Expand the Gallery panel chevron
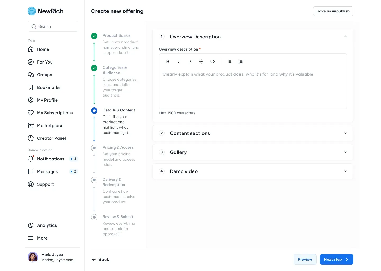Viewport: 381px width, 271px height. tap(346, 152)
